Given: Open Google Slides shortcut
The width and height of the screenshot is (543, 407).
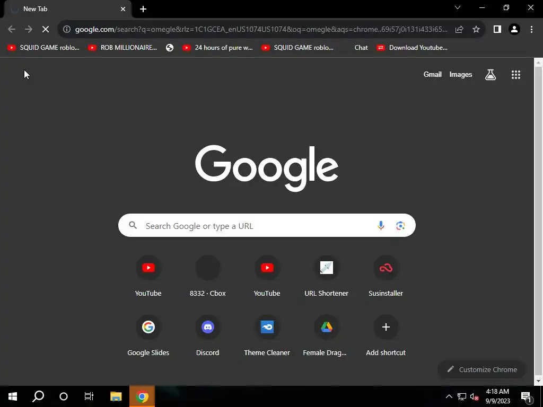Looking at the screenshot, I should point(148,335).
